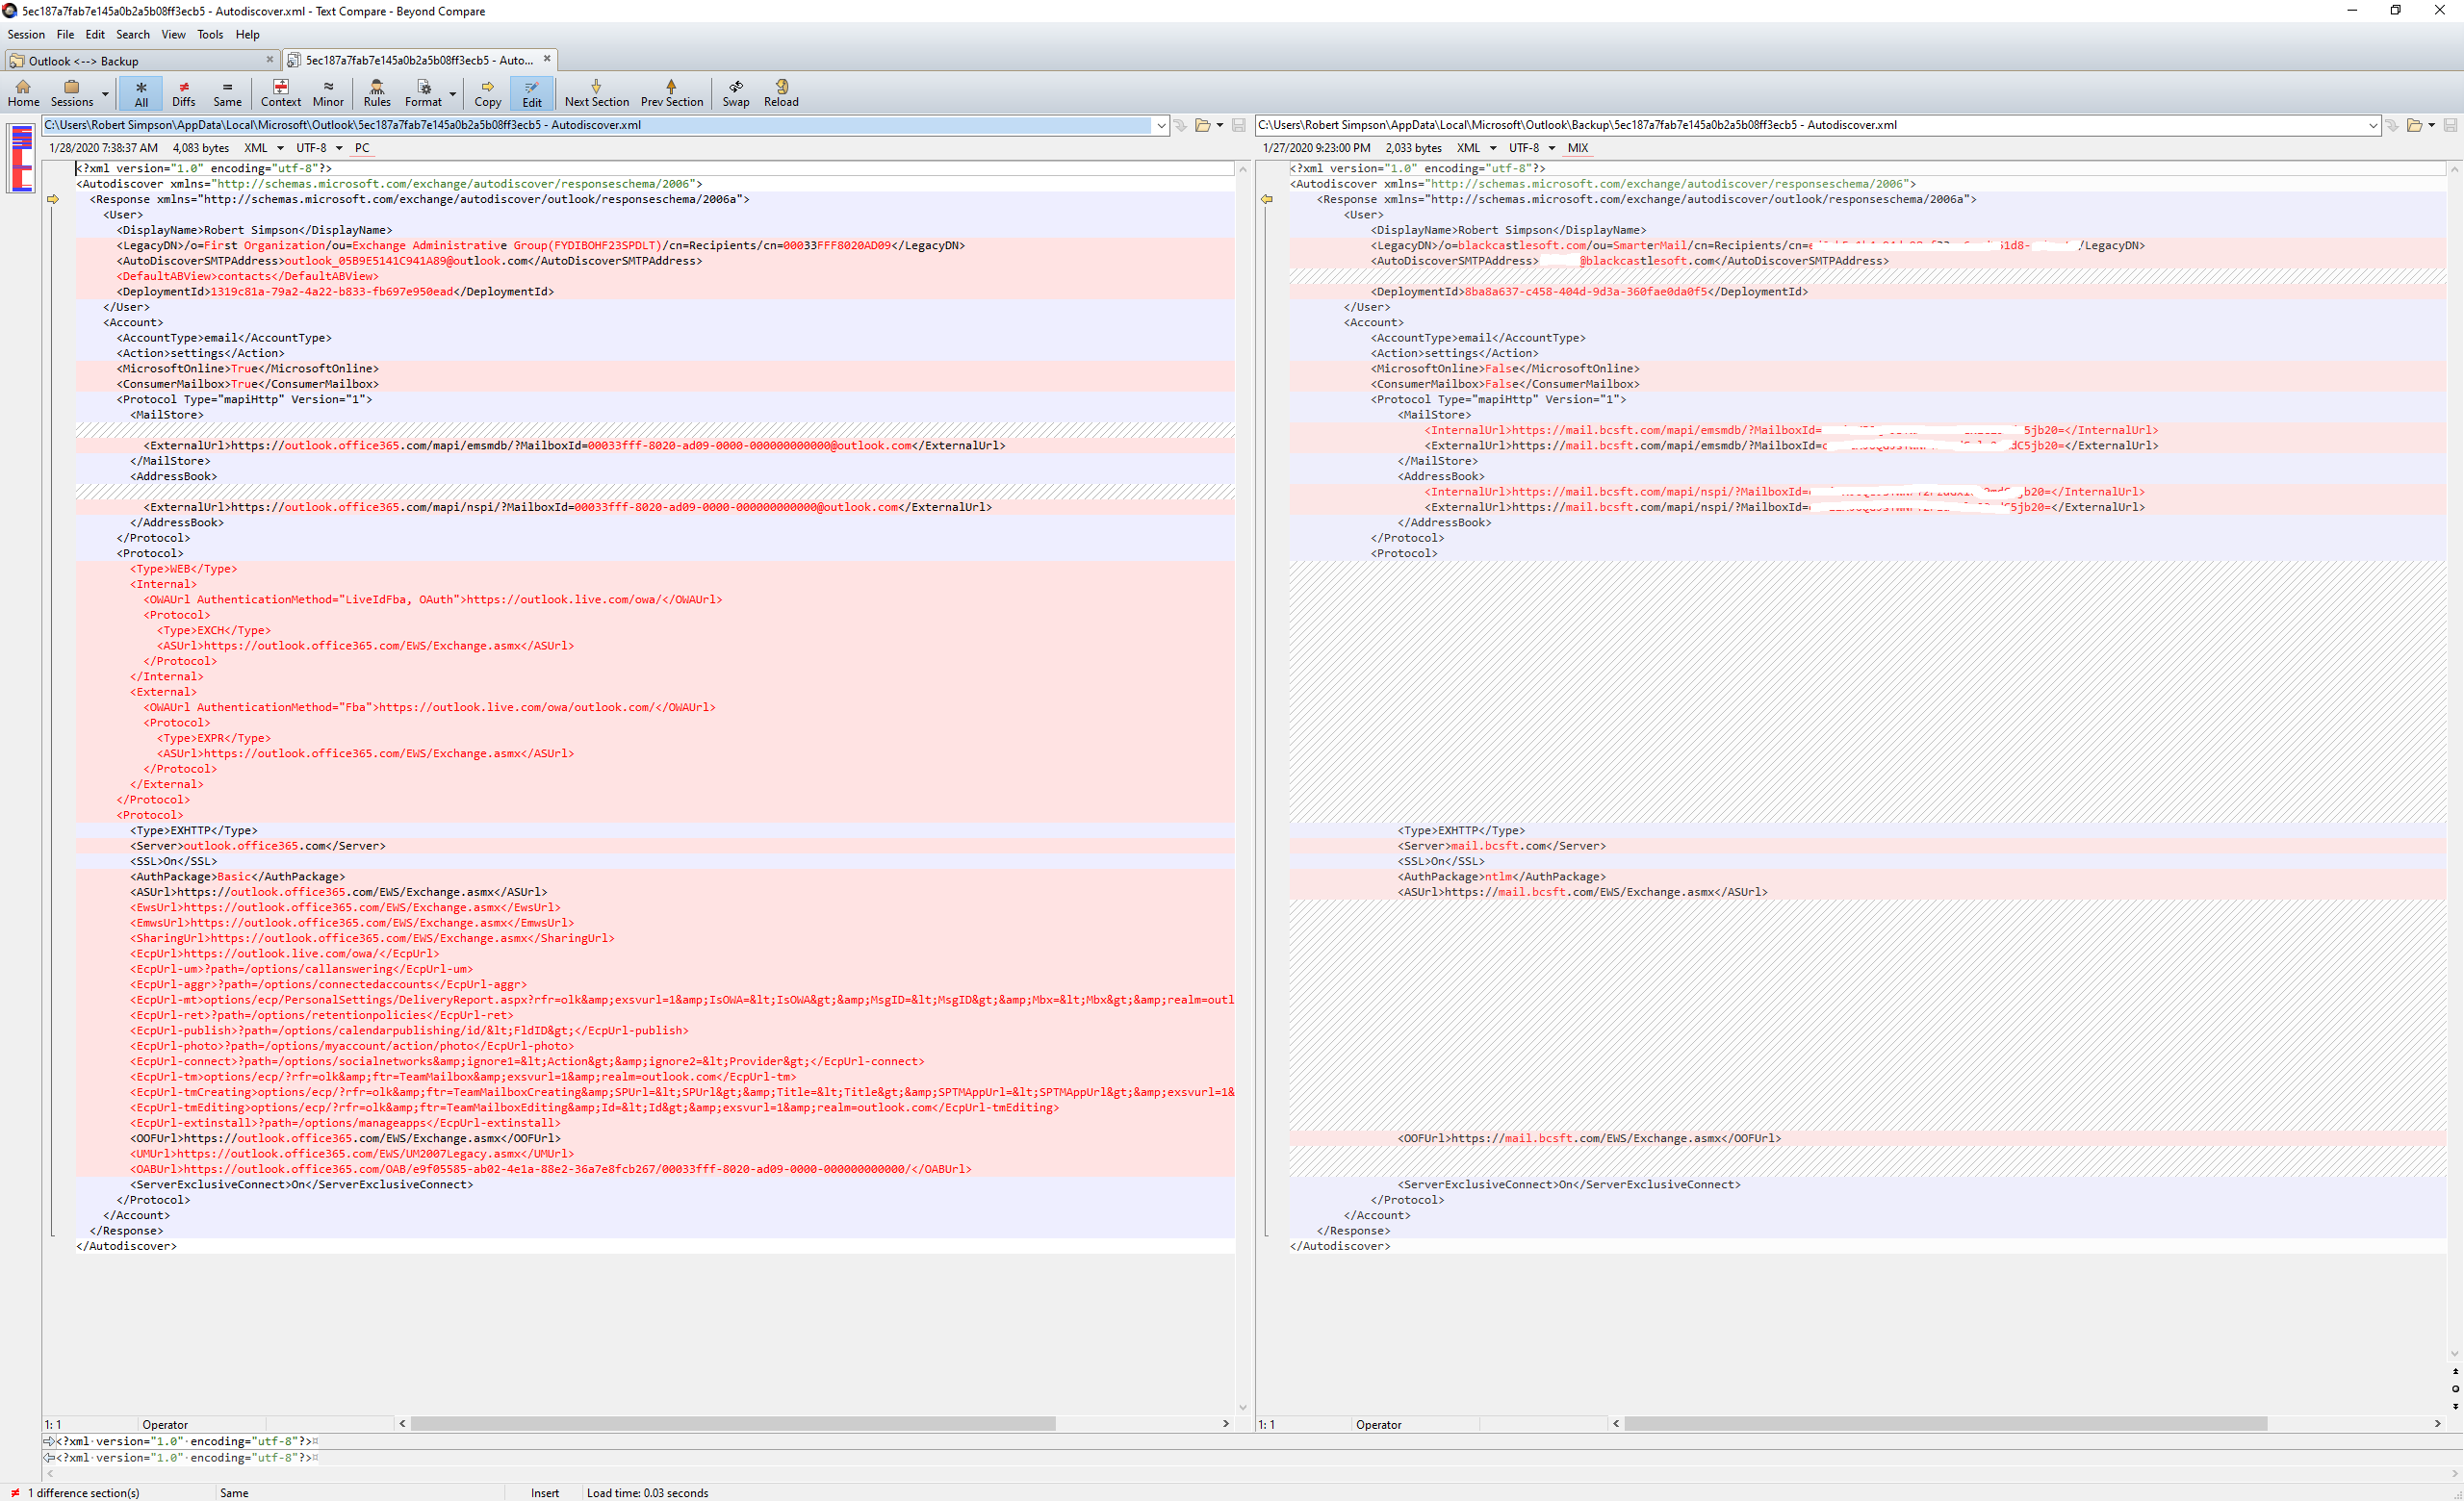Switch to Outlook <--> Backup tab
Image resolution: width=2464 pixels, height=1501 pixels.
coord(84,61)
